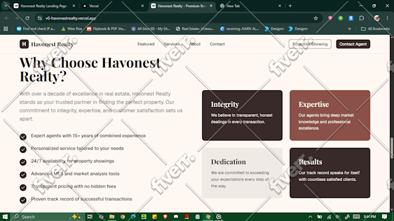The height and width of the screenshot is (221, 394).
Task: Open the receiving NARN bookmark
Action: point(239,29)
